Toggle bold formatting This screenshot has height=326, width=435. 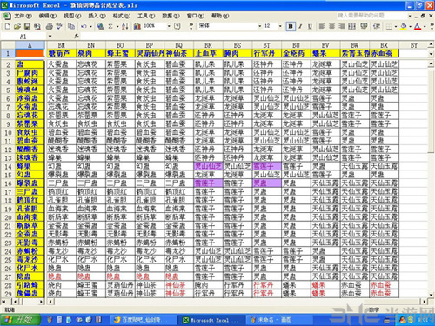point(291,26)
